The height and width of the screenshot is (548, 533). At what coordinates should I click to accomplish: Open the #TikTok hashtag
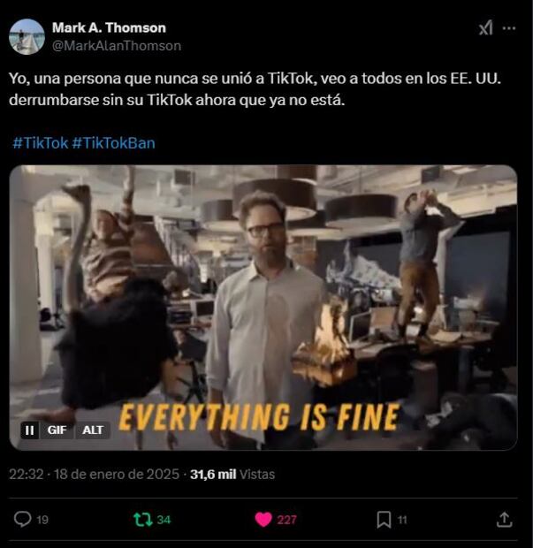[x=41, y=143]
